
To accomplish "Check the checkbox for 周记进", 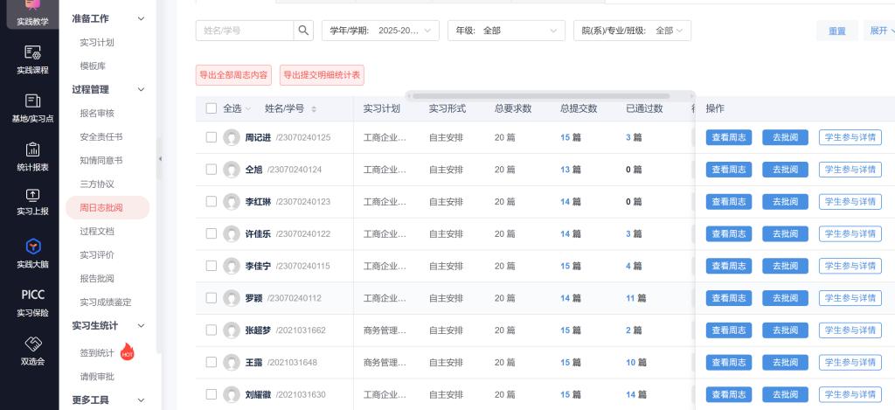I will click(211, 137).
